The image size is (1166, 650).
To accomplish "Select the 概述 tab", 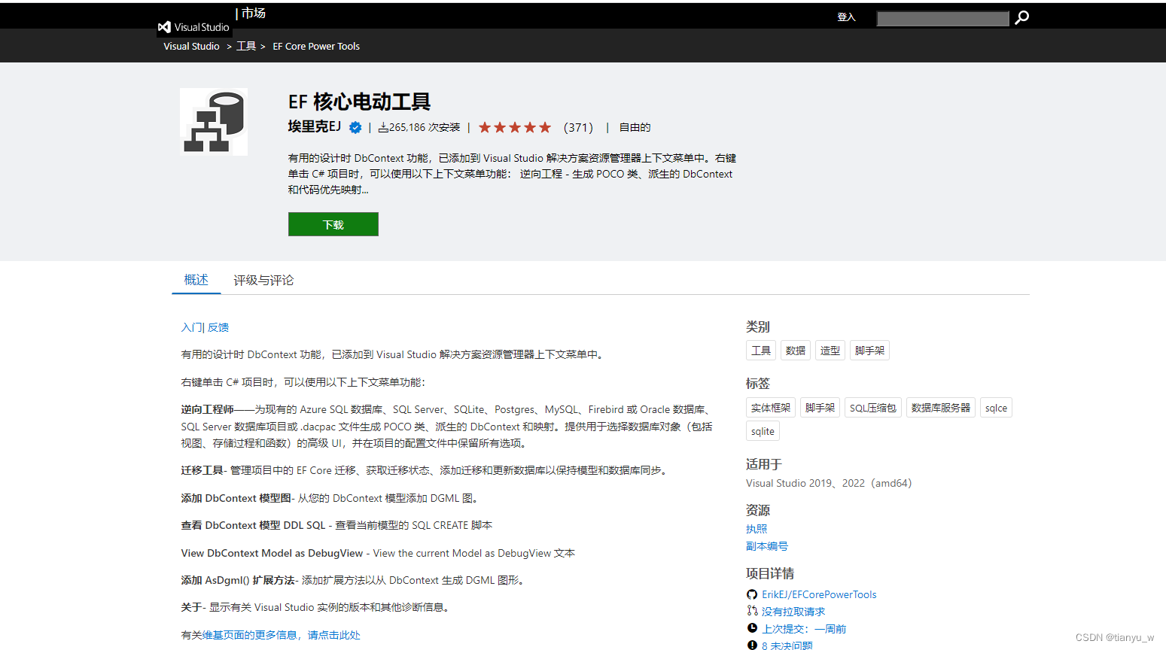I will click(196, 280).
